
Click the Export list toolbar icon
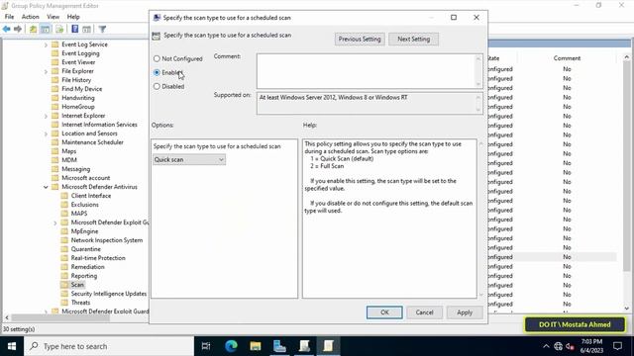pyautogui.click(x=59, y=29)
